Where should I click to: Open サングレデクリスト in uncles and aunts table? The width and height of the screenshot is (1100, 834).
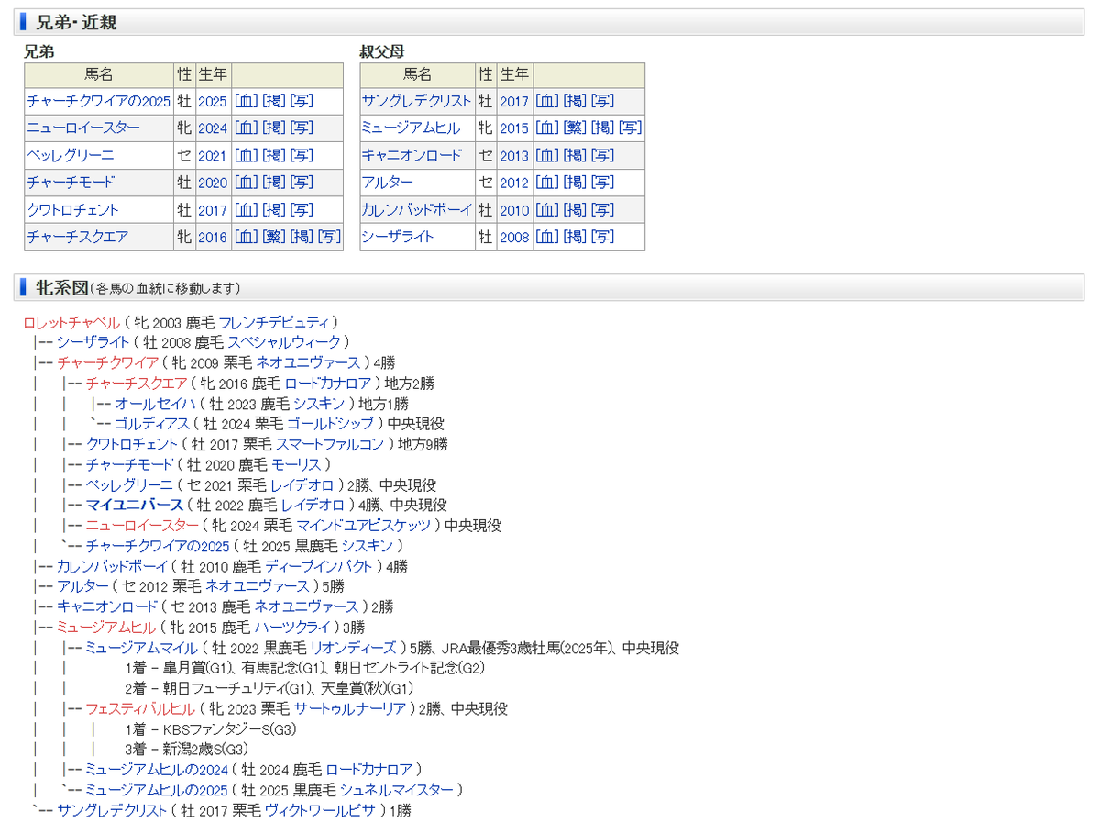[x=416, y=101]
